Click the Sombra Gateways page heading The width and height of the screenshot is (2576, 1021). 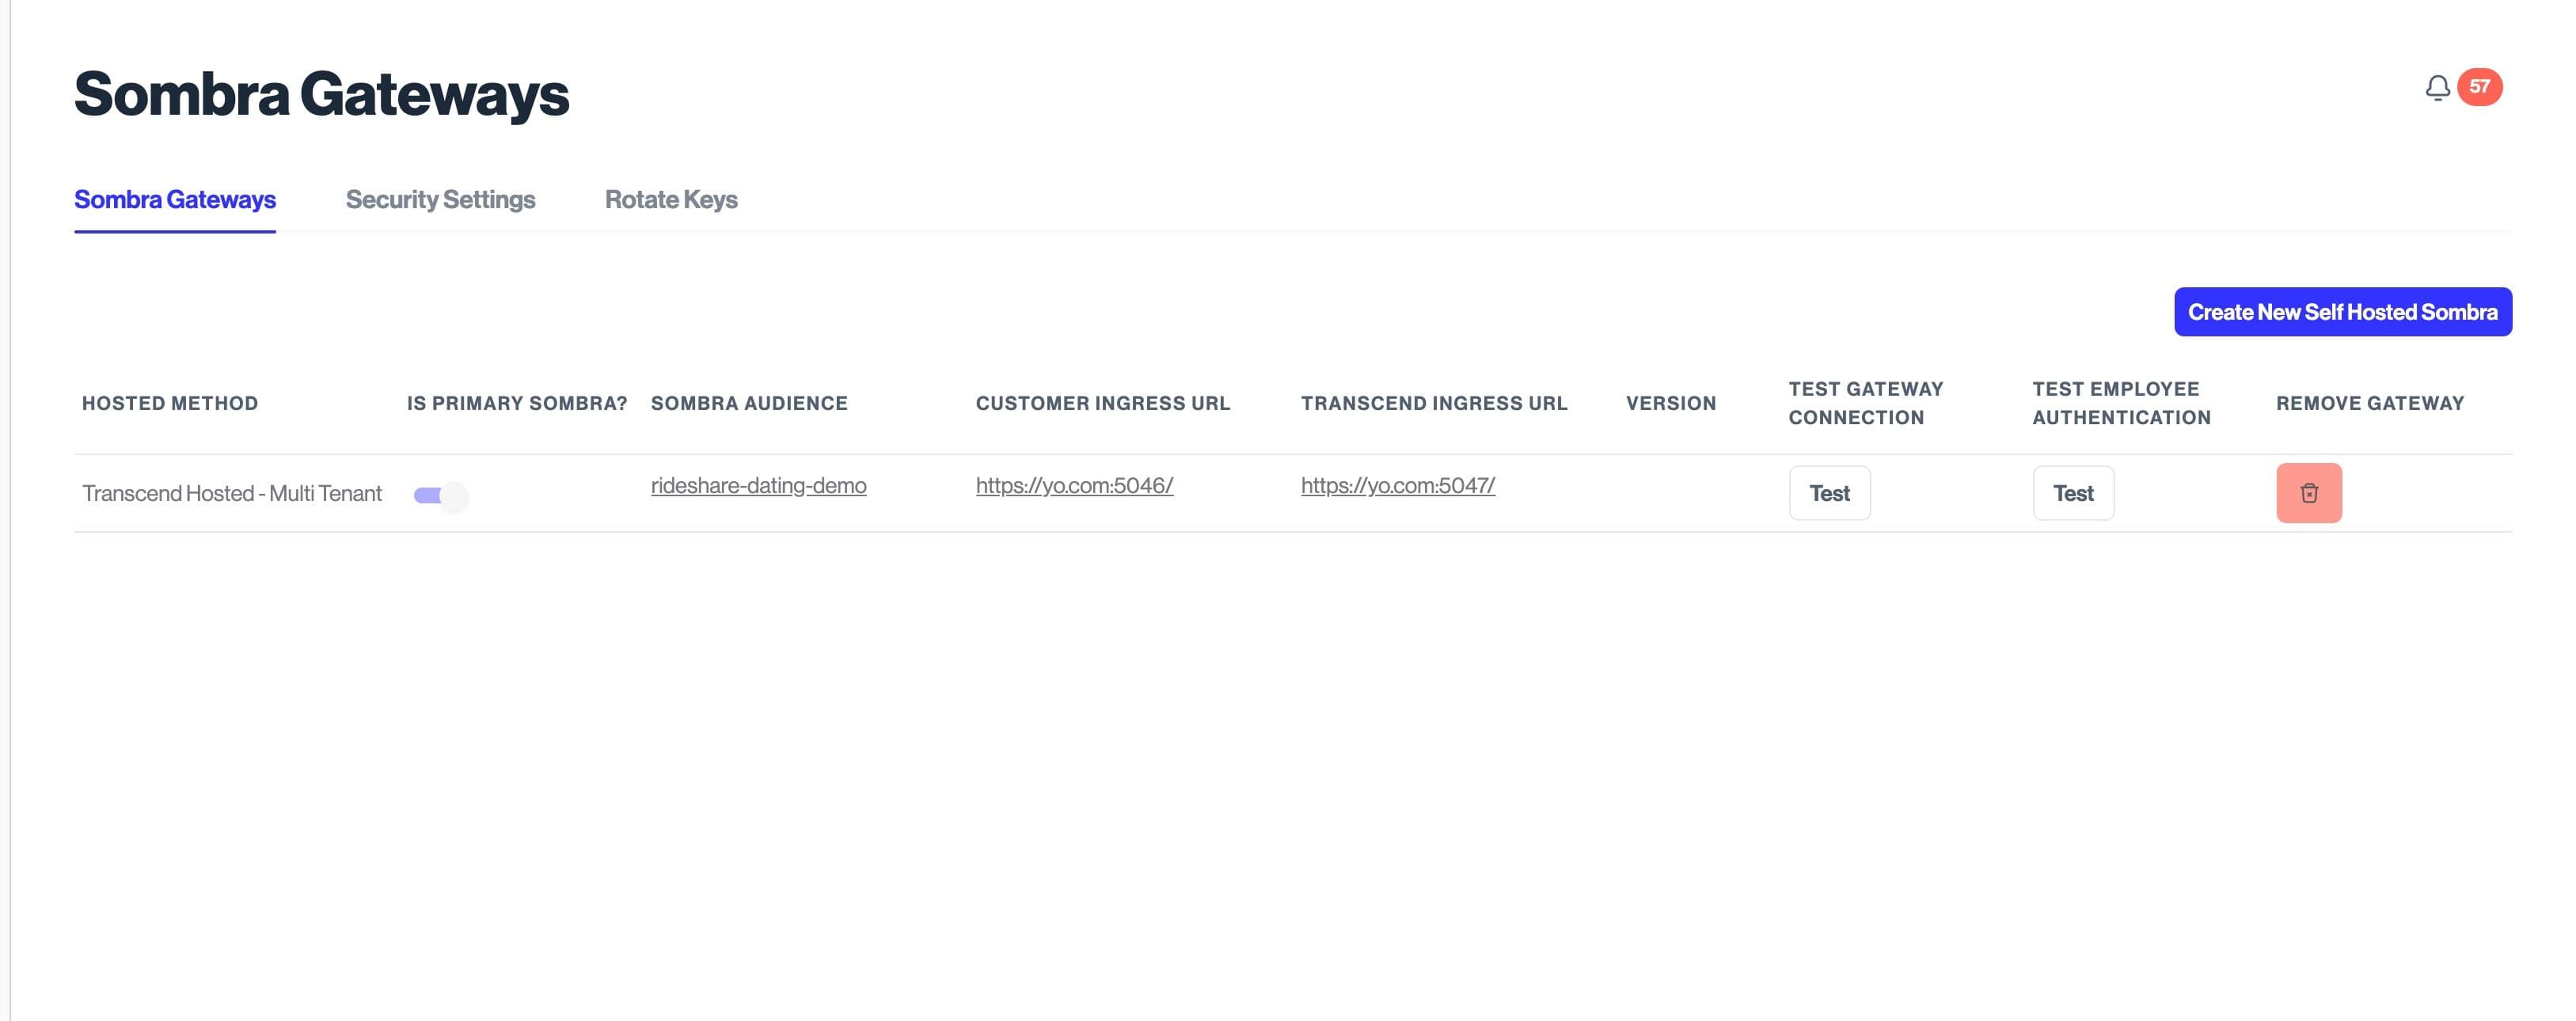pos(321,94)
